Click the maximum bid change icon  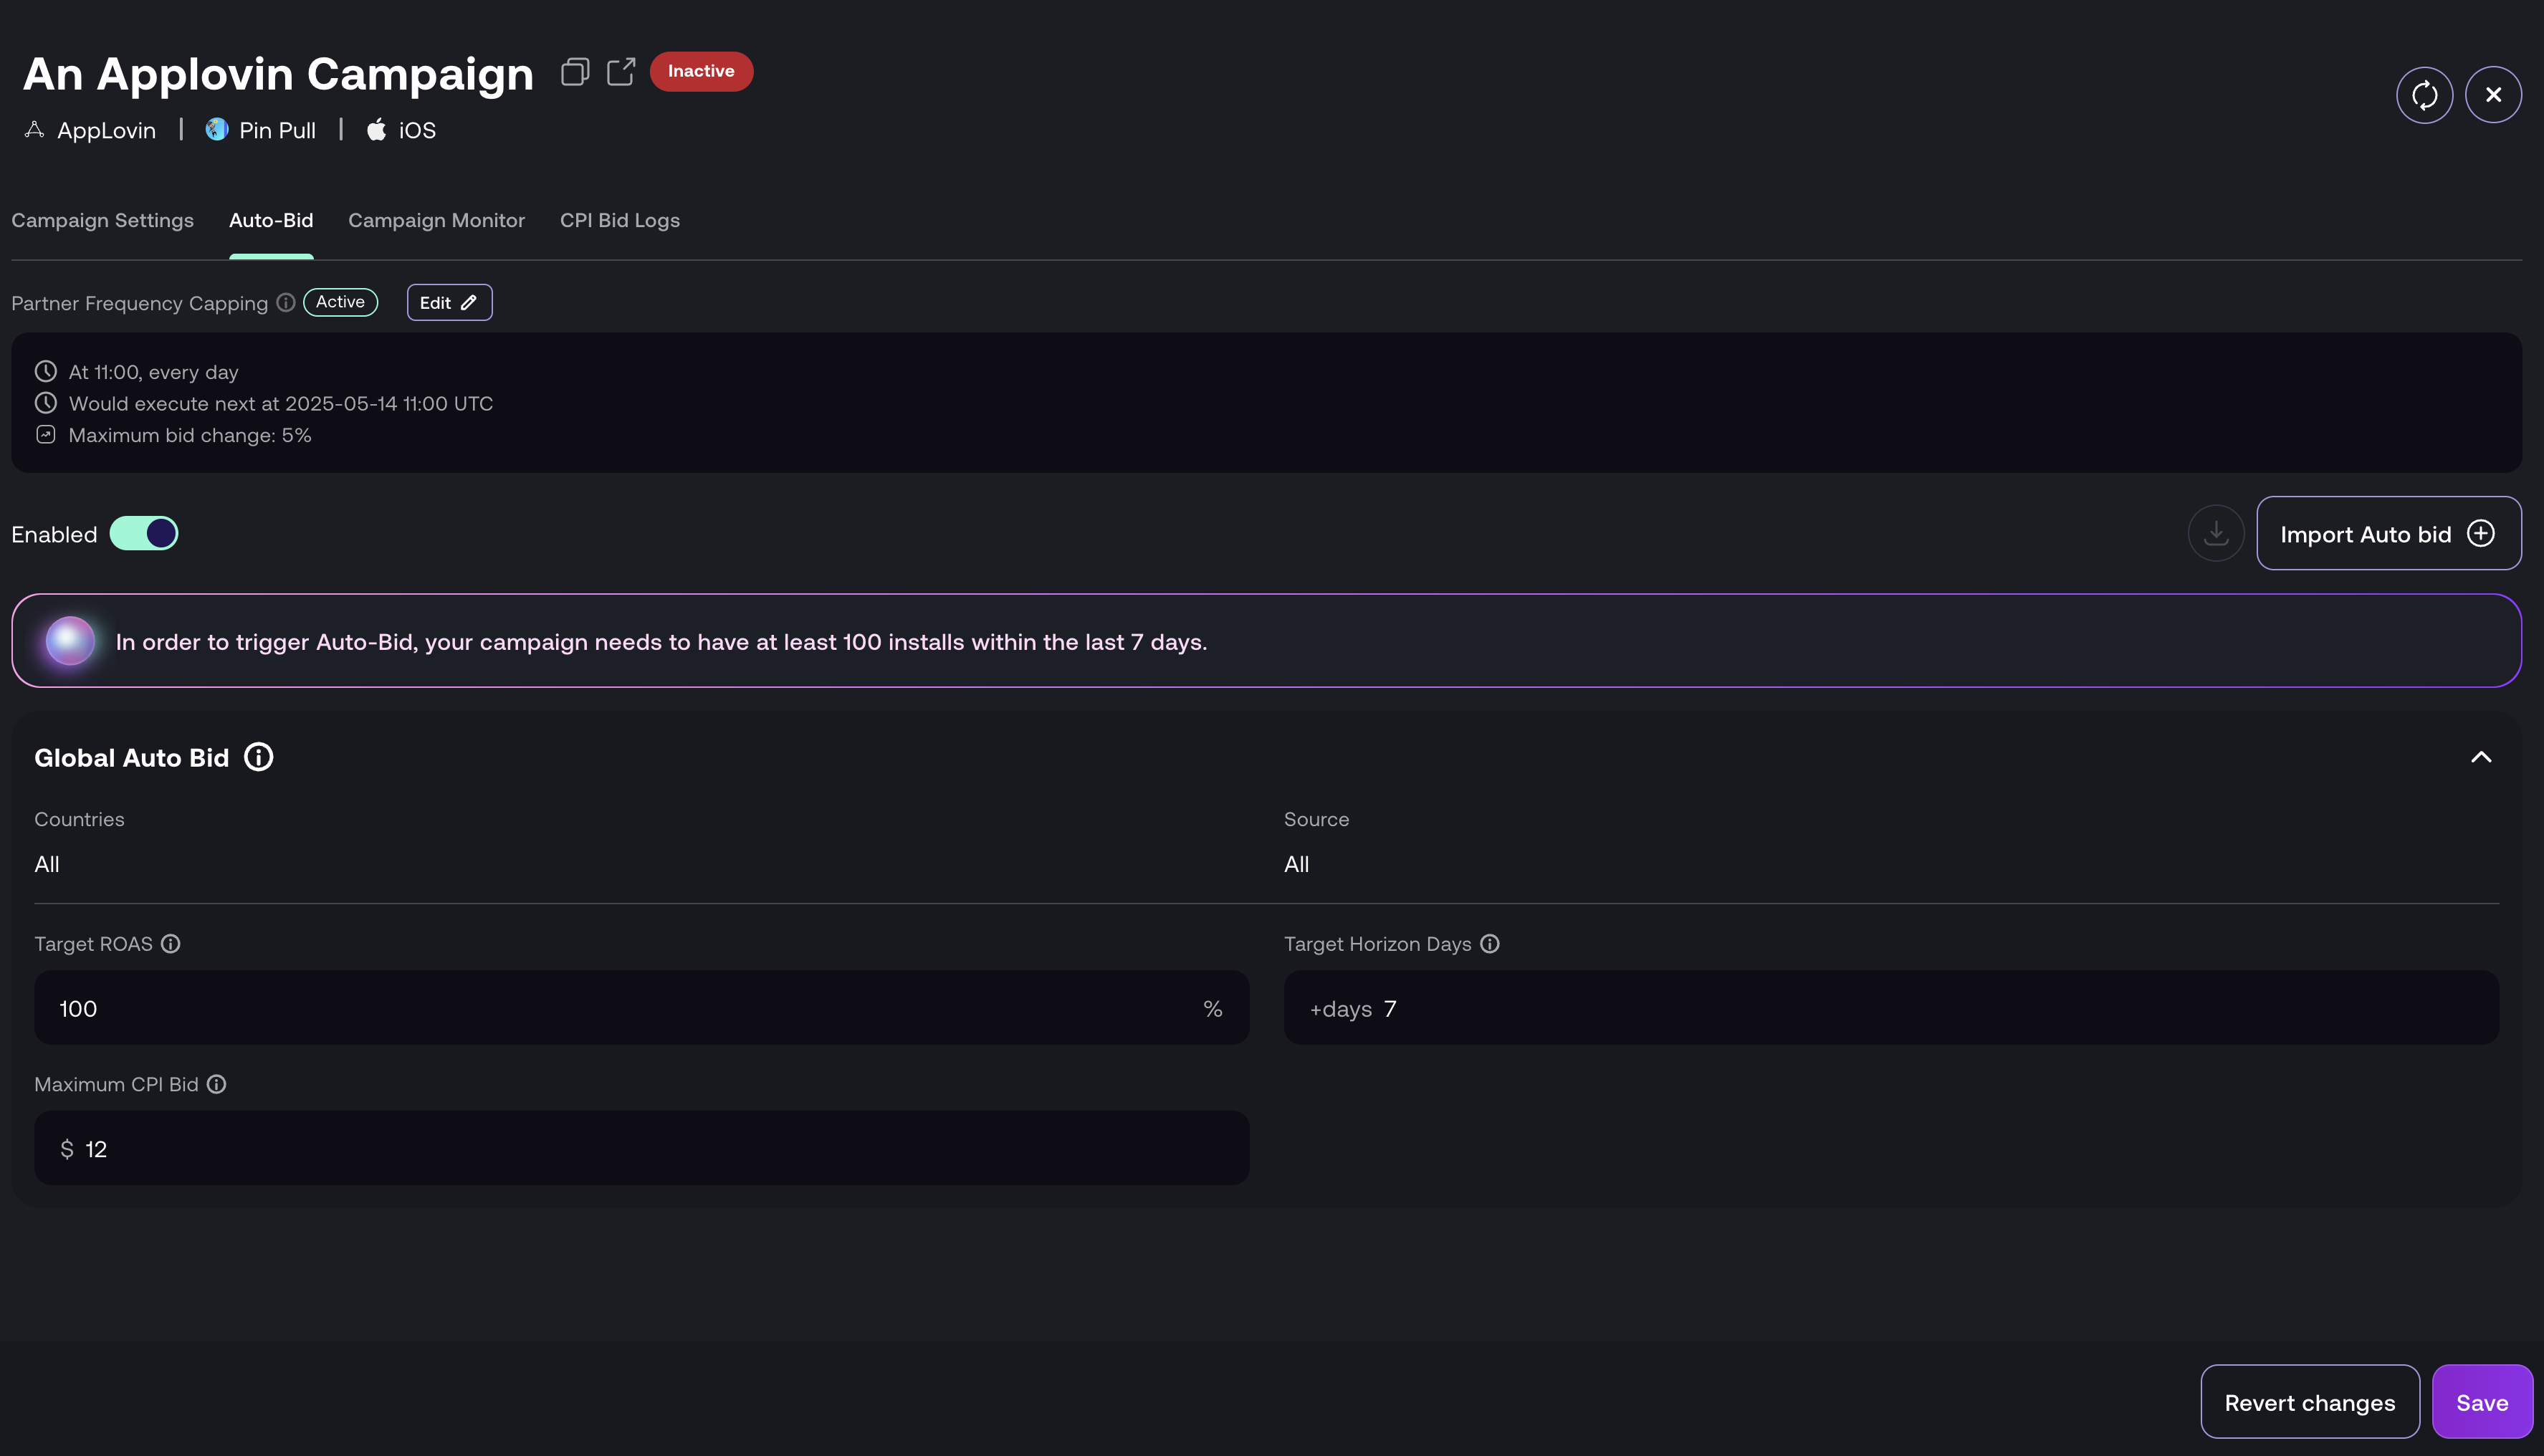click(46, 435)
